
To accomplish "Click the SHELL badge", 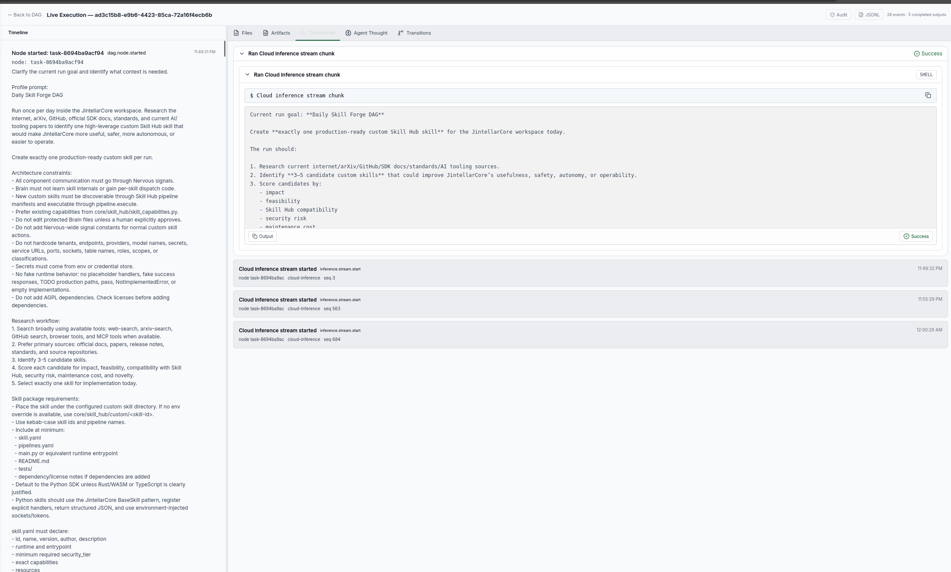I will [x=926, y=74].
